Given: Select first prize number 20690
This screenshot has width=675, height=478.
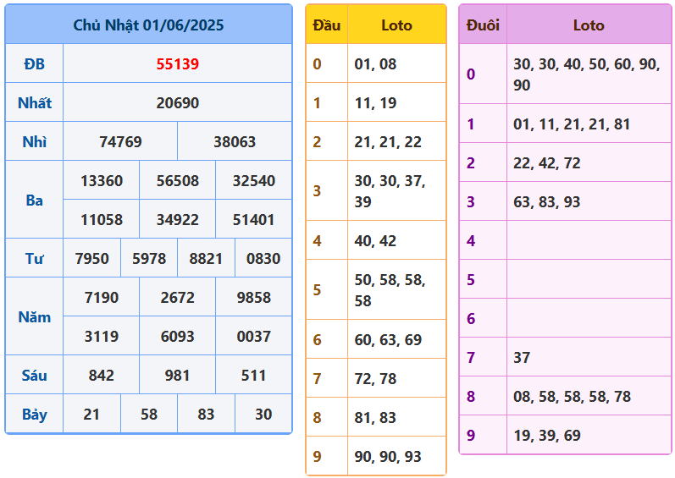Looking at the screenshot, I should pos(177,102).
